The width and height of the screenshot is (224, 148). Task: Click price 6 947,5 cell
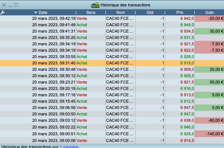pos(180,108)
